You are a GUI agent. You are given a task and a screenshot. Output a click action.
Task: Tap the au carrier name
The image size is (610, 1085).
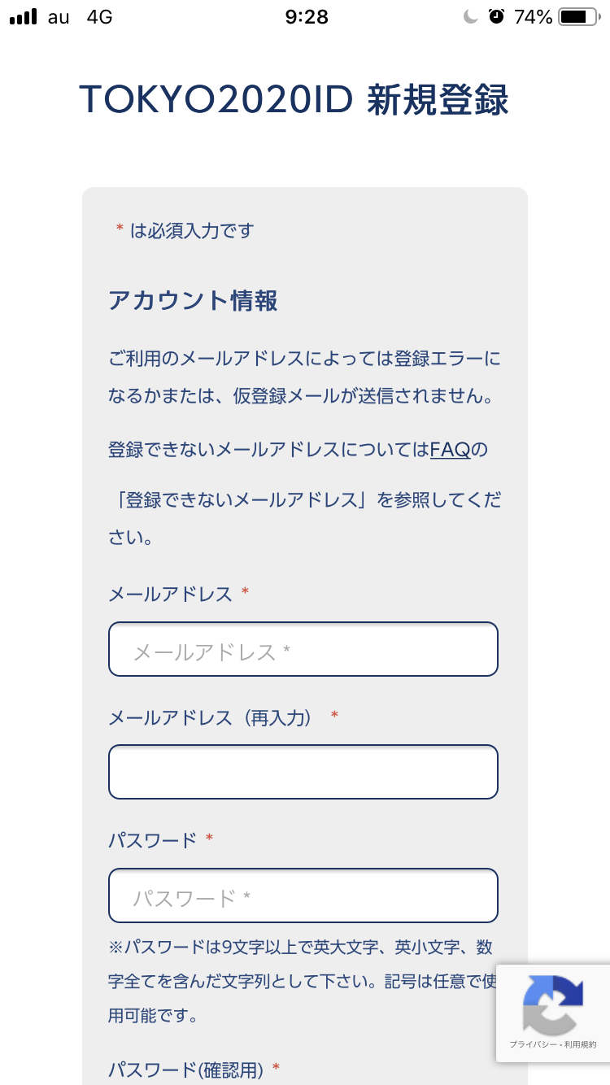pos(59,17)
